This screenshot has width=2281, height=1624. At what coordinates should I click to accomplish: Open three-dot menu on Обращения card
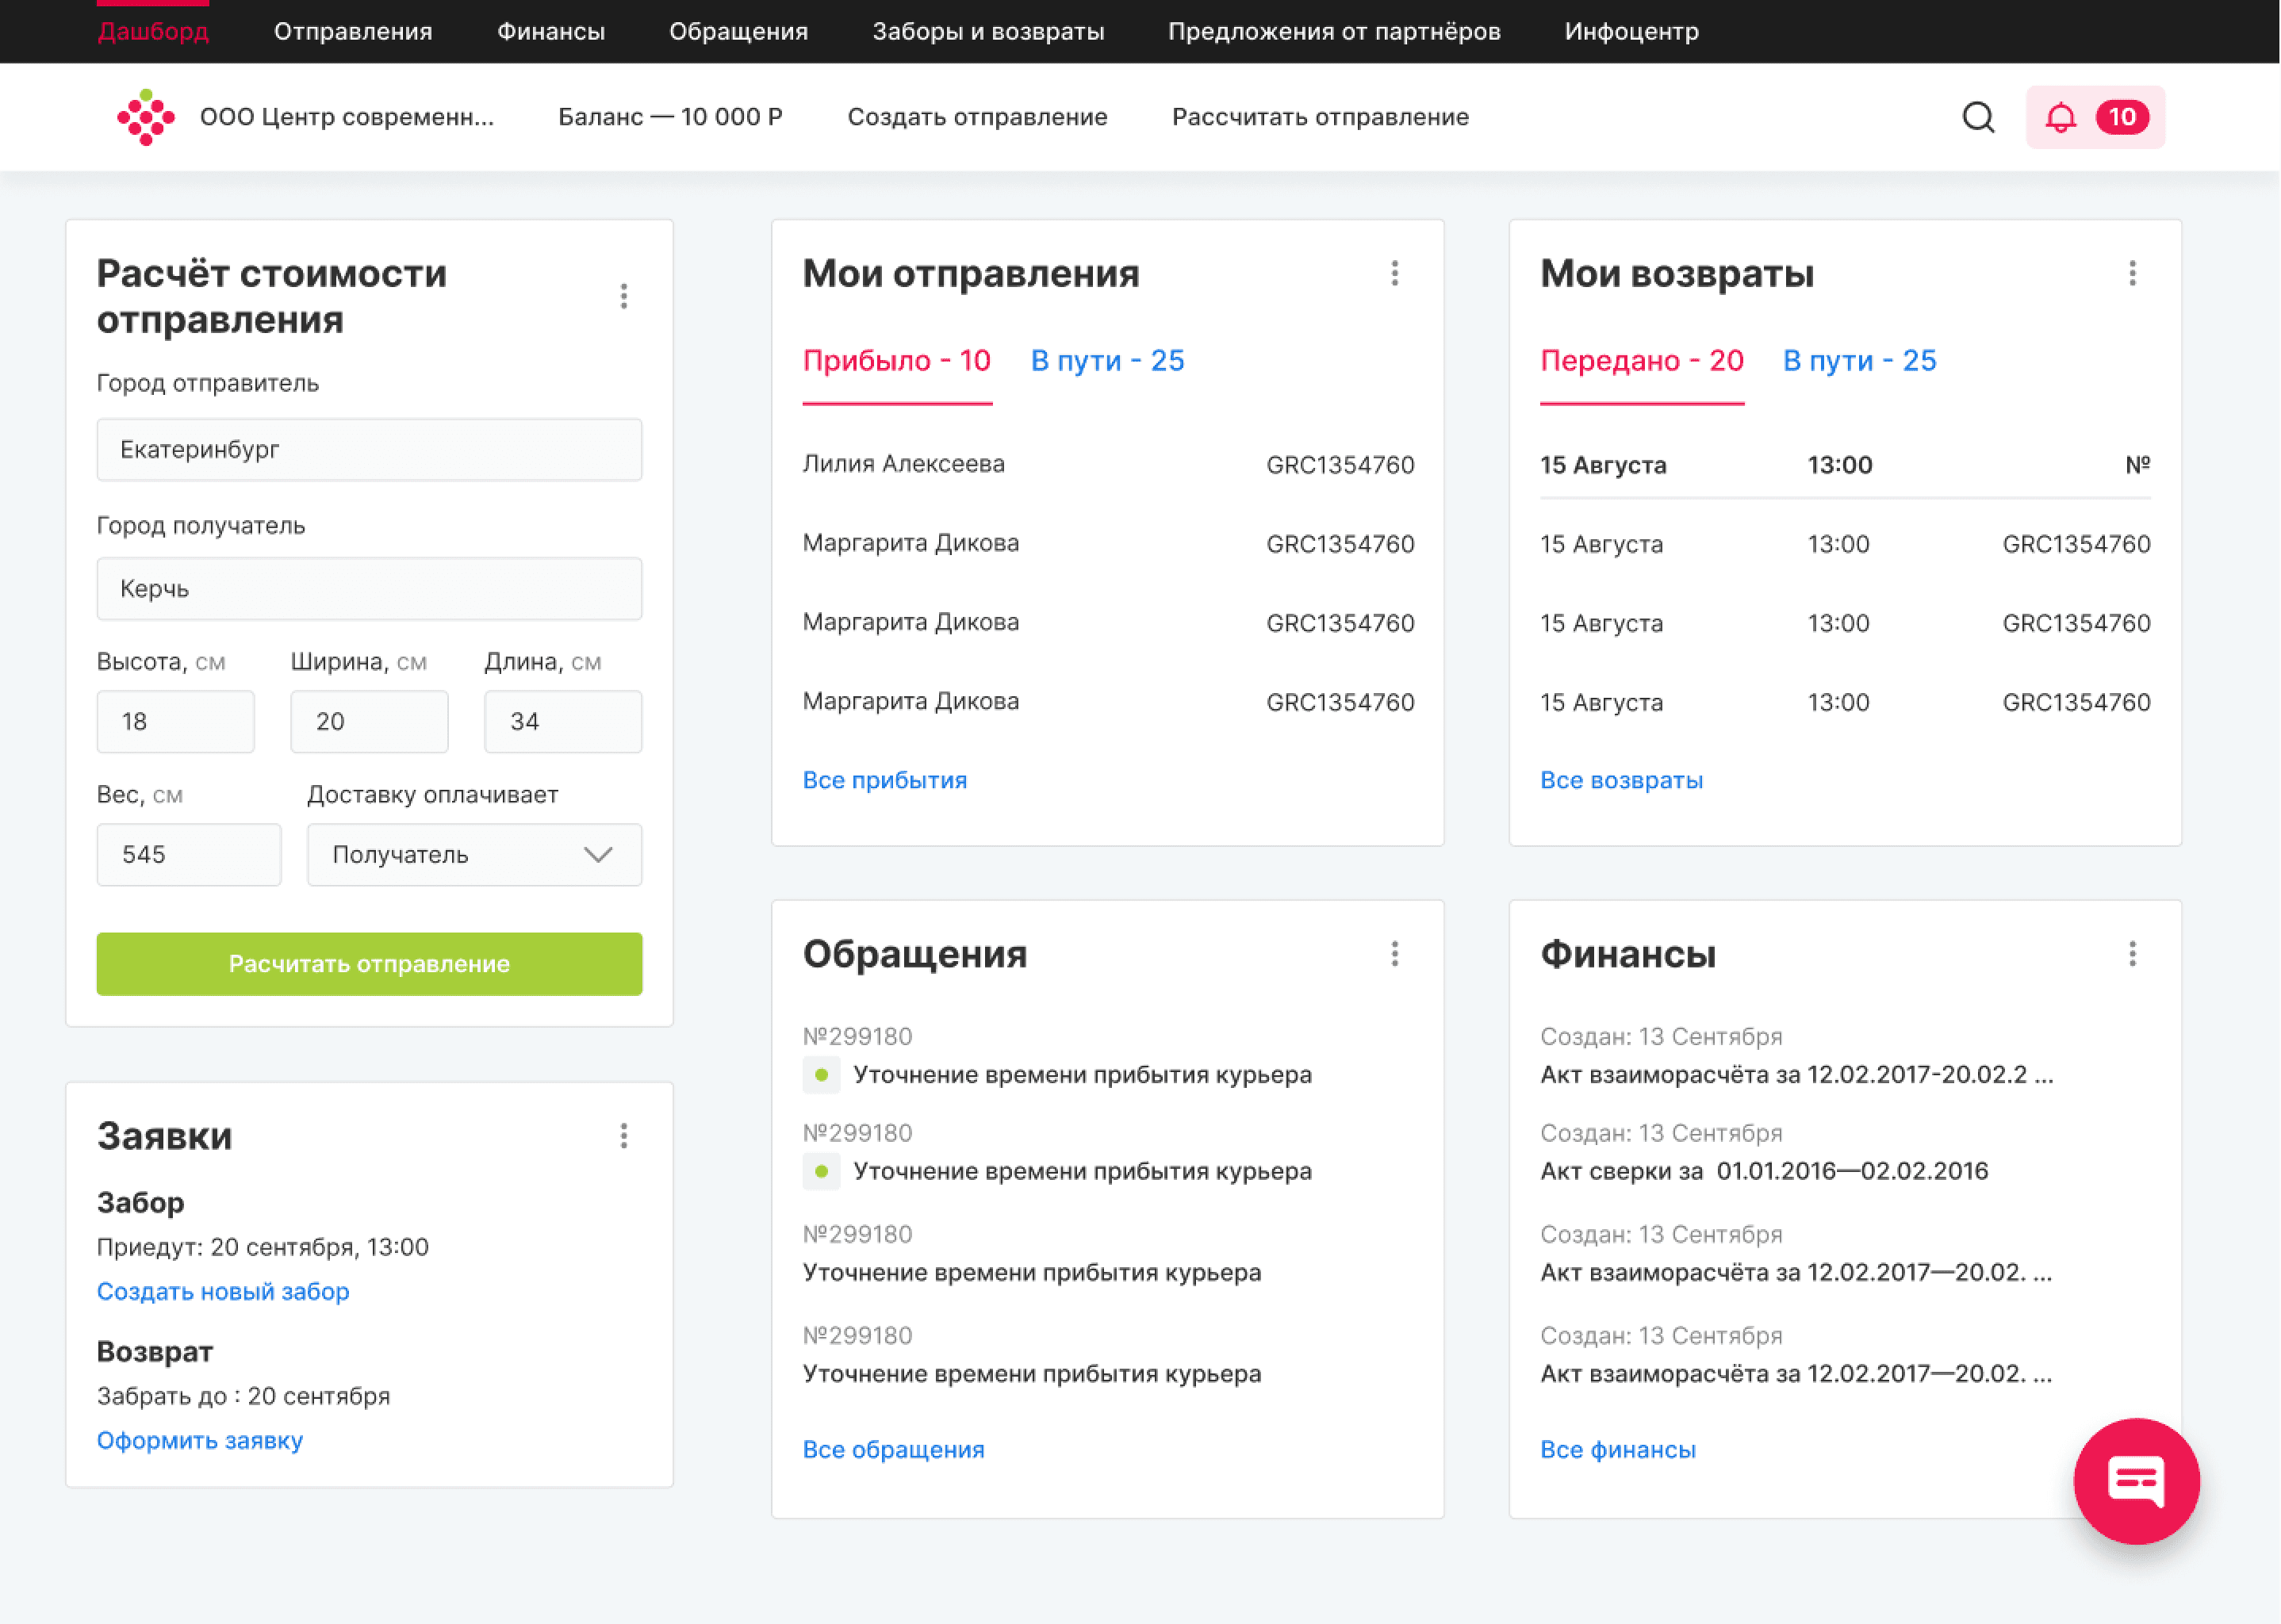1394,954
